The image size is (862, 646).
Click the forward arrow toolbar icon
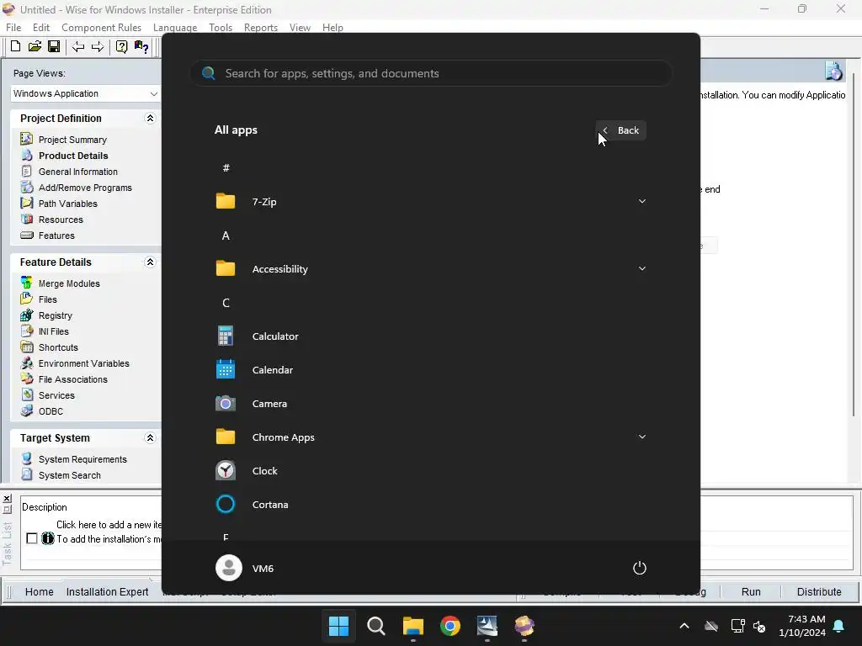(98, 47)
